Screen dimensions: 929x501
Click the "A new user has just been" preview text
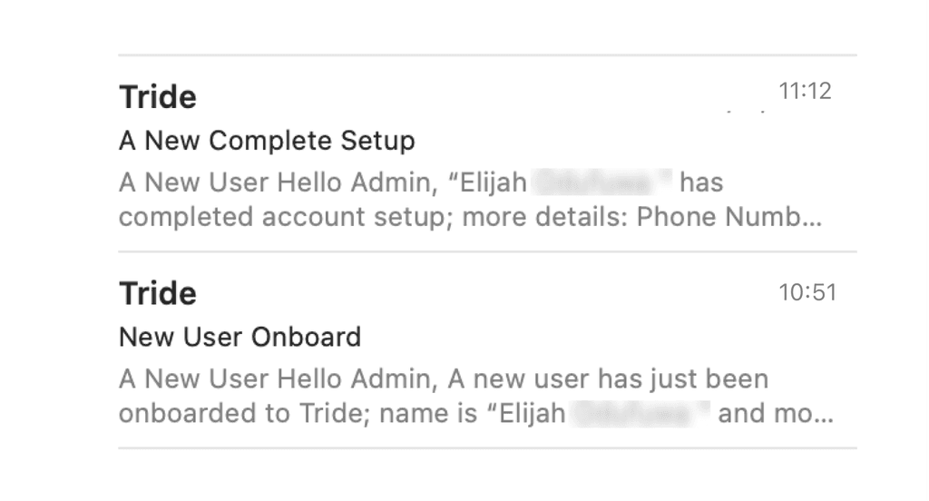point(608,378)
